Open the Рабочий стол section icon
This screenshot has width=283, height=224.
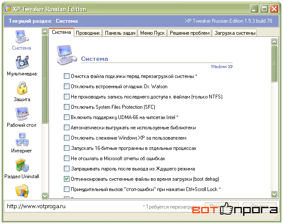[22, 114]
